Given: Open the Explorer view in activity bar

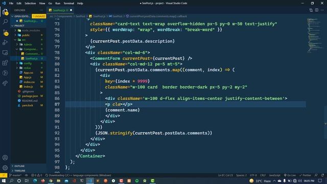Looking at the screenshot, I should point(5,12).
